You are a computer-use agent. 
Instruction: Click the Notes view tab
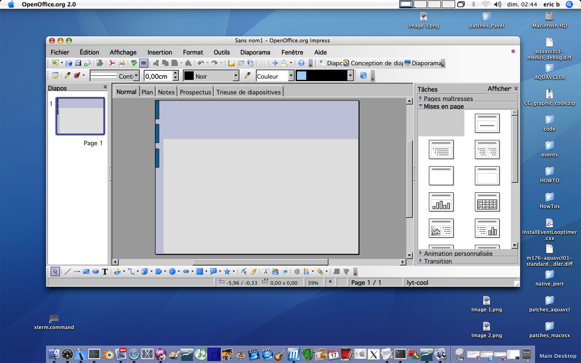point(166,92)
